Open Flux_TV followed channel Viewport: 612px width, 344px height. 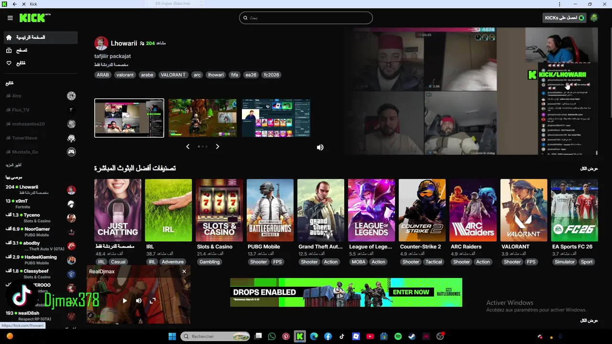[41, 110]
